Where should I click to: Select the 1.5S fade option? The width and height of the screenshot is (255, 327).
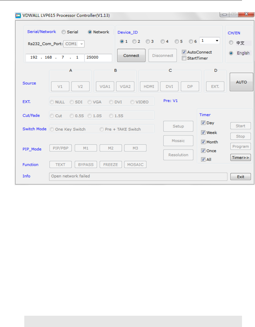pos(111,116)
